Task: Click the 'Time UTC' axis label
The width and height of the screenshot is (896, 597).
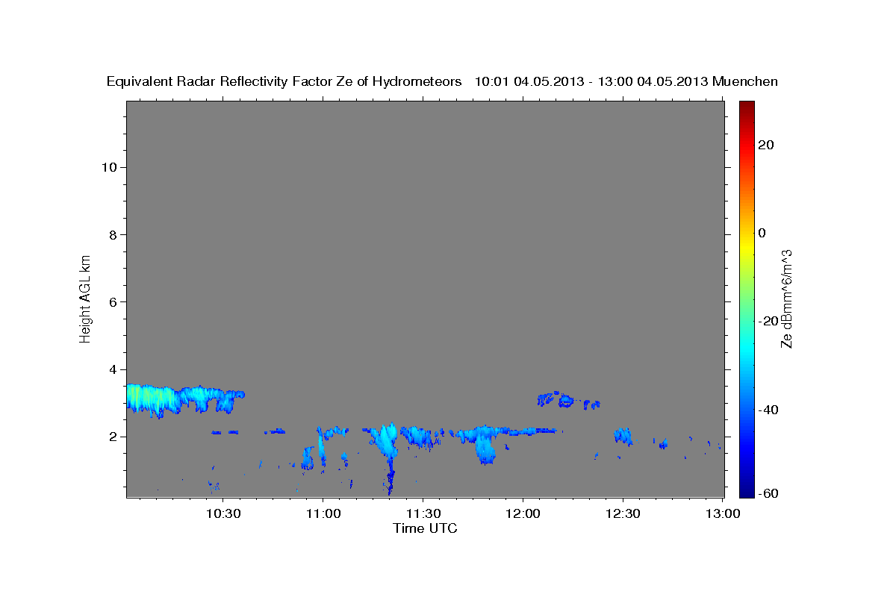Action: [425, 528]
